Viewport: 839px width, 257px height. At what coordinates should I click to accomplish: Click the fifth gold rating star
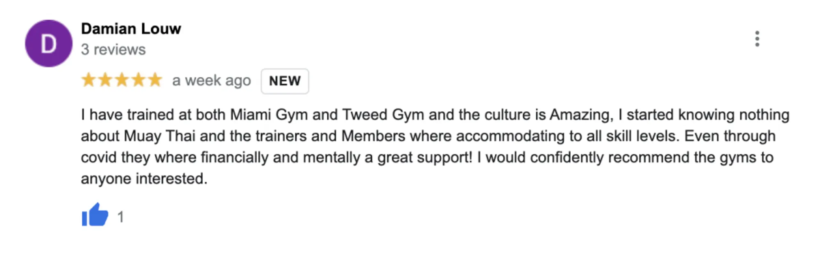155,80
